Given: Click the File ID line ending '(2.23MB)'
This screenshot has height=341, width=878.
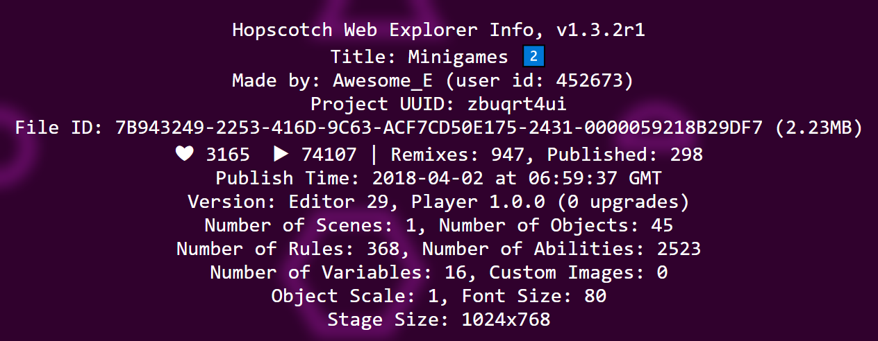Looking at the screenshot, I should click(x=439, y=128).
